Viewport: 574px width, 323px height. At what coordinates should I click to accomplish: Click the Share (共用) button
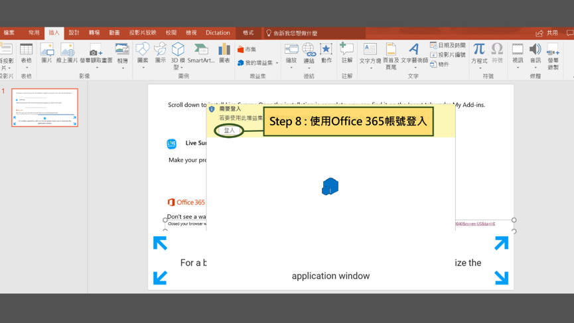tap(547, 33)
